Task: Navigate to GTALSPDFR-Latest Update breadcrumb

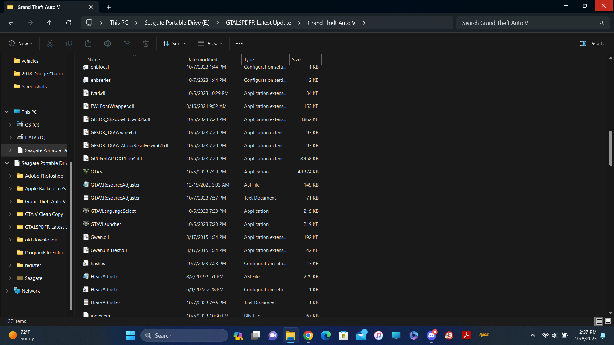Action: 258,23
